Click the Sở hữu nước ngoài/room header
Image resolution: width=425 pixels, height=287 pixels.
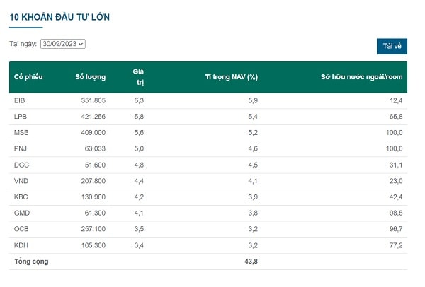tap(361, 77)
